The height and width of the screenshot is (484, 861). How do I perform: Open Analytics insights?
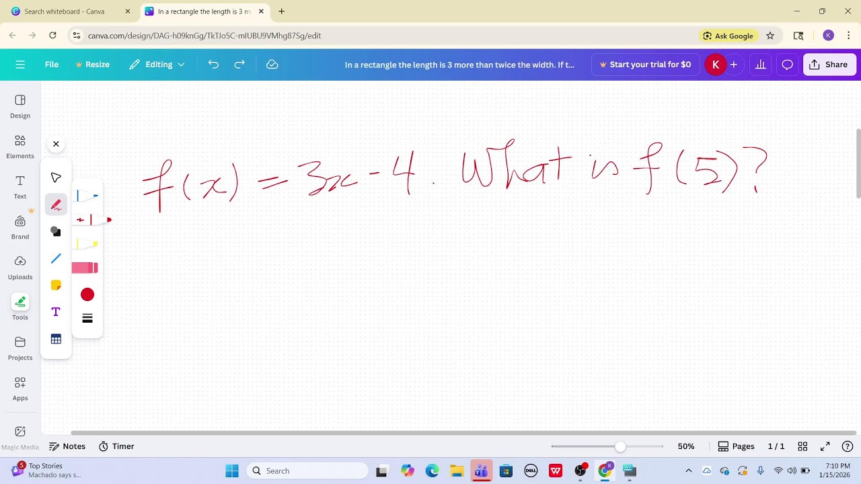pyautogui.click(x=761, y=65)
